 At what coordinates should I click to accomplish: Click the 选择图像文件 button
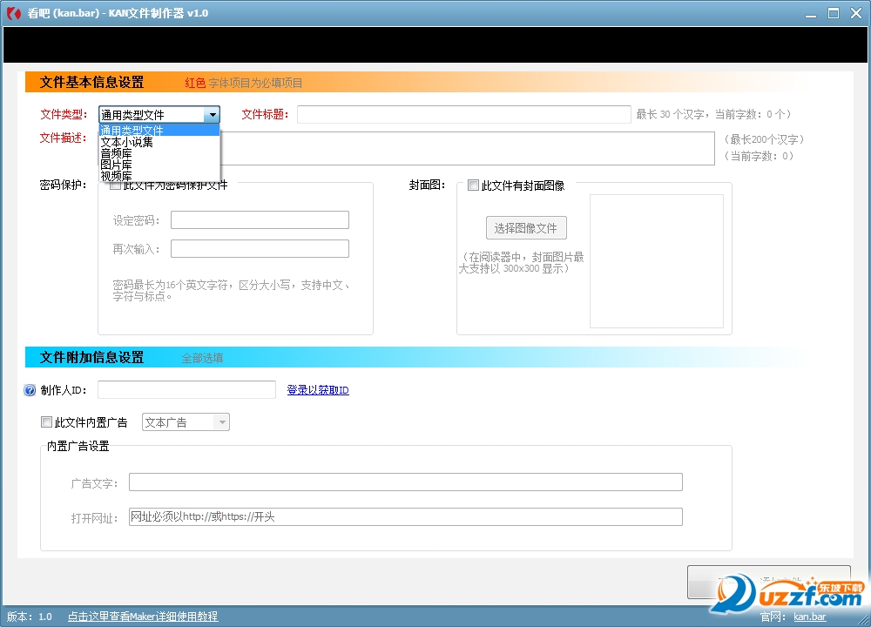pyautogui.click(x=526, y=228)
